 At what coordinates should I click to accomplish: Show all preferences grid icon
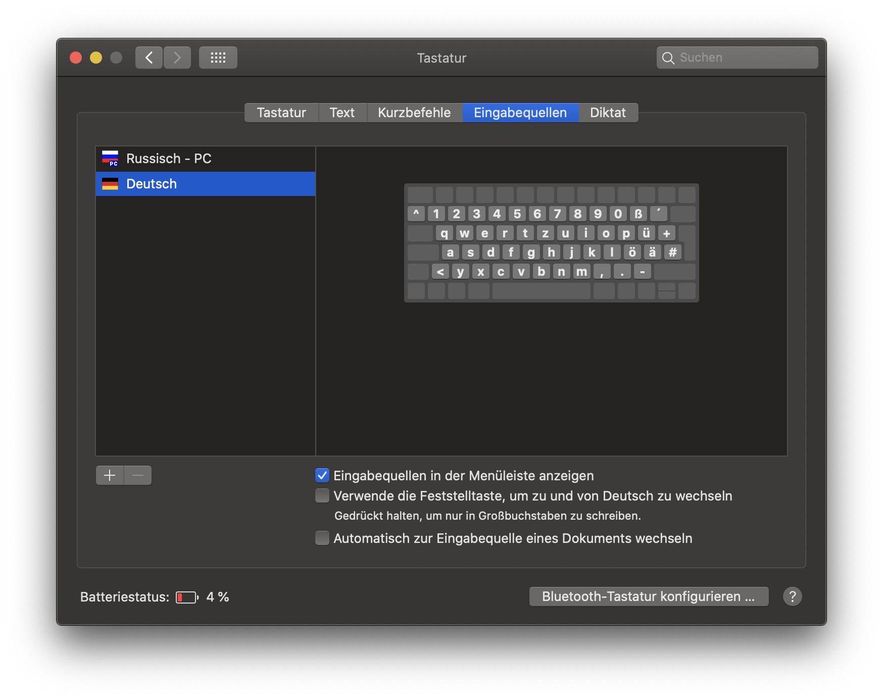click(218, 58)
